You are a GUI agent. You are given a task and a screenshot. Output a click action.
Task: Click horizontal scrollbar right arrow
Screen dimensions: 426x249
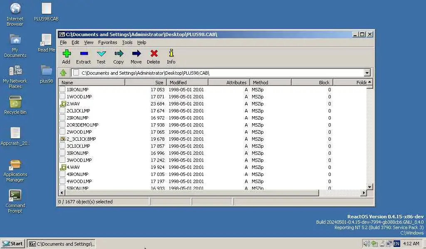click(364, 193)
